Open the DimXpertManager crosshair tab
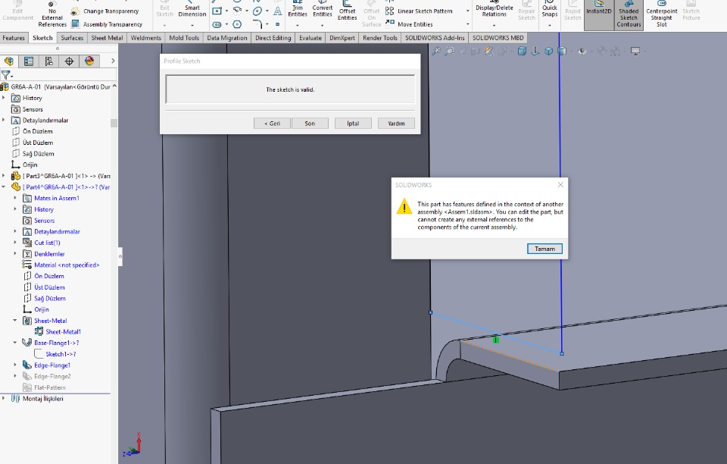This screenshot has width=727, height=464. [69, 61]
